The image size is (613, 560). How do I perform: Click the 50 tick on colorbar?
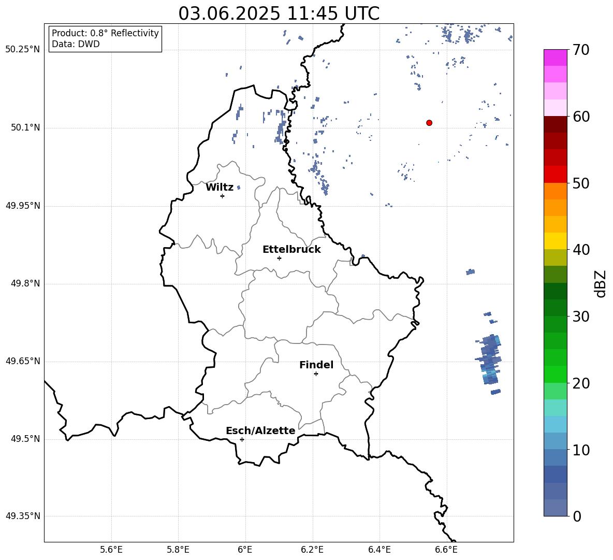(581, 183)
